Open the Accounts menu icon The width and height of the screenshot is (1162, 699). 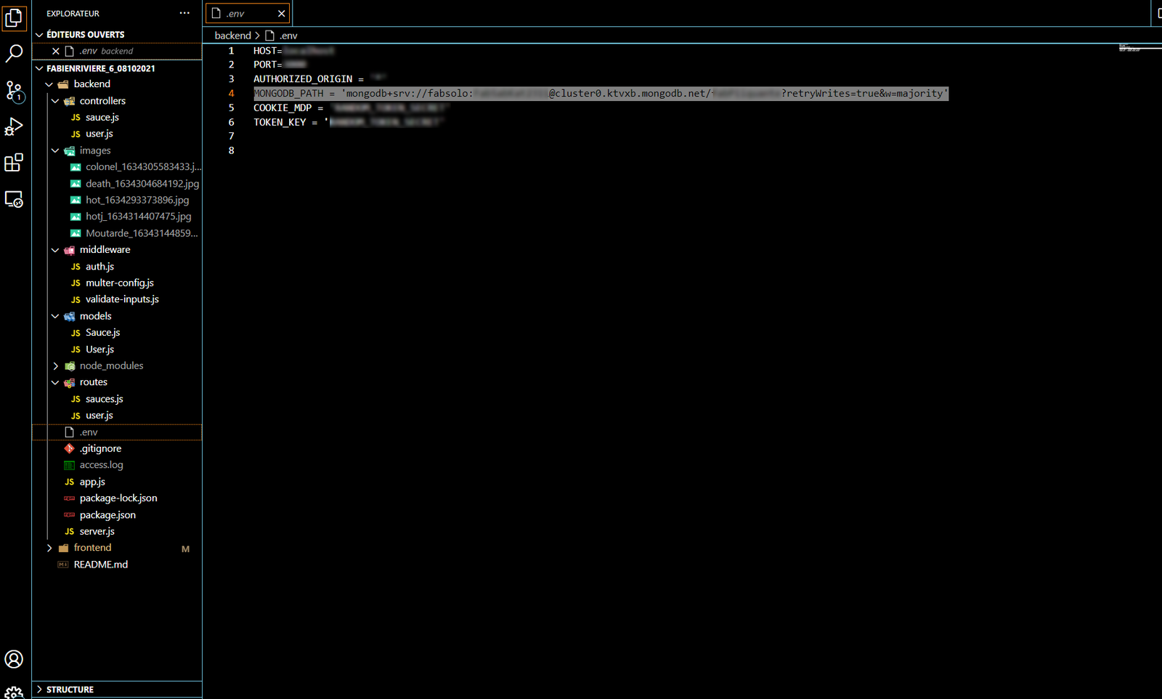click(x=14, y=659)
